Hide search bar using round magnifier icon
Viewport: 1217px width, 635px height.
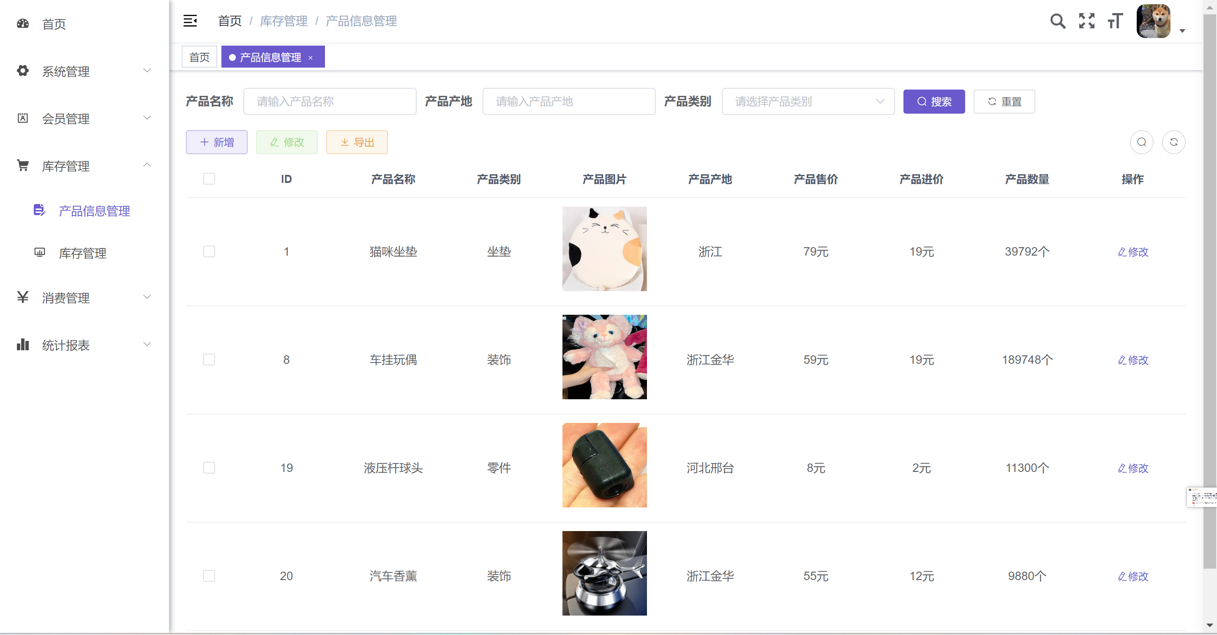tap(1141, 142)
